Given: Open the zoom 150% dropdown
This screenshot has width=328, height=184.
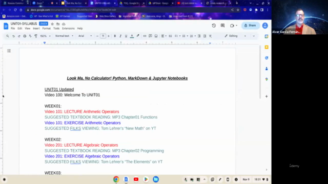Looking at the screenshot, I should [45, 36].
